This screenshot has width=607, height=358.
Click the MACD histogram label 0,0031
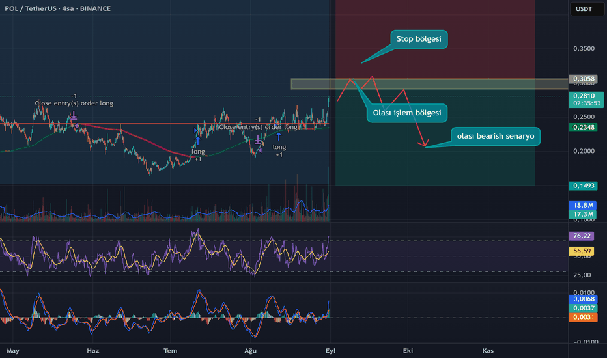click(584, 318)
